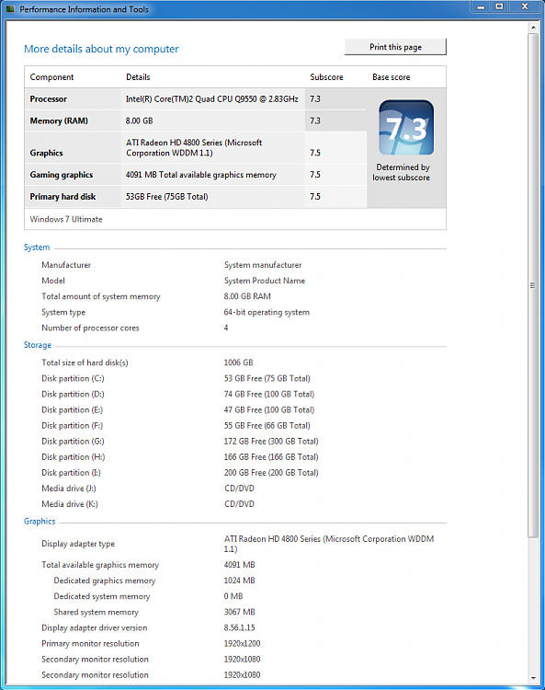
Task: Minimize the Performance Information window
Action: point(481,6)
